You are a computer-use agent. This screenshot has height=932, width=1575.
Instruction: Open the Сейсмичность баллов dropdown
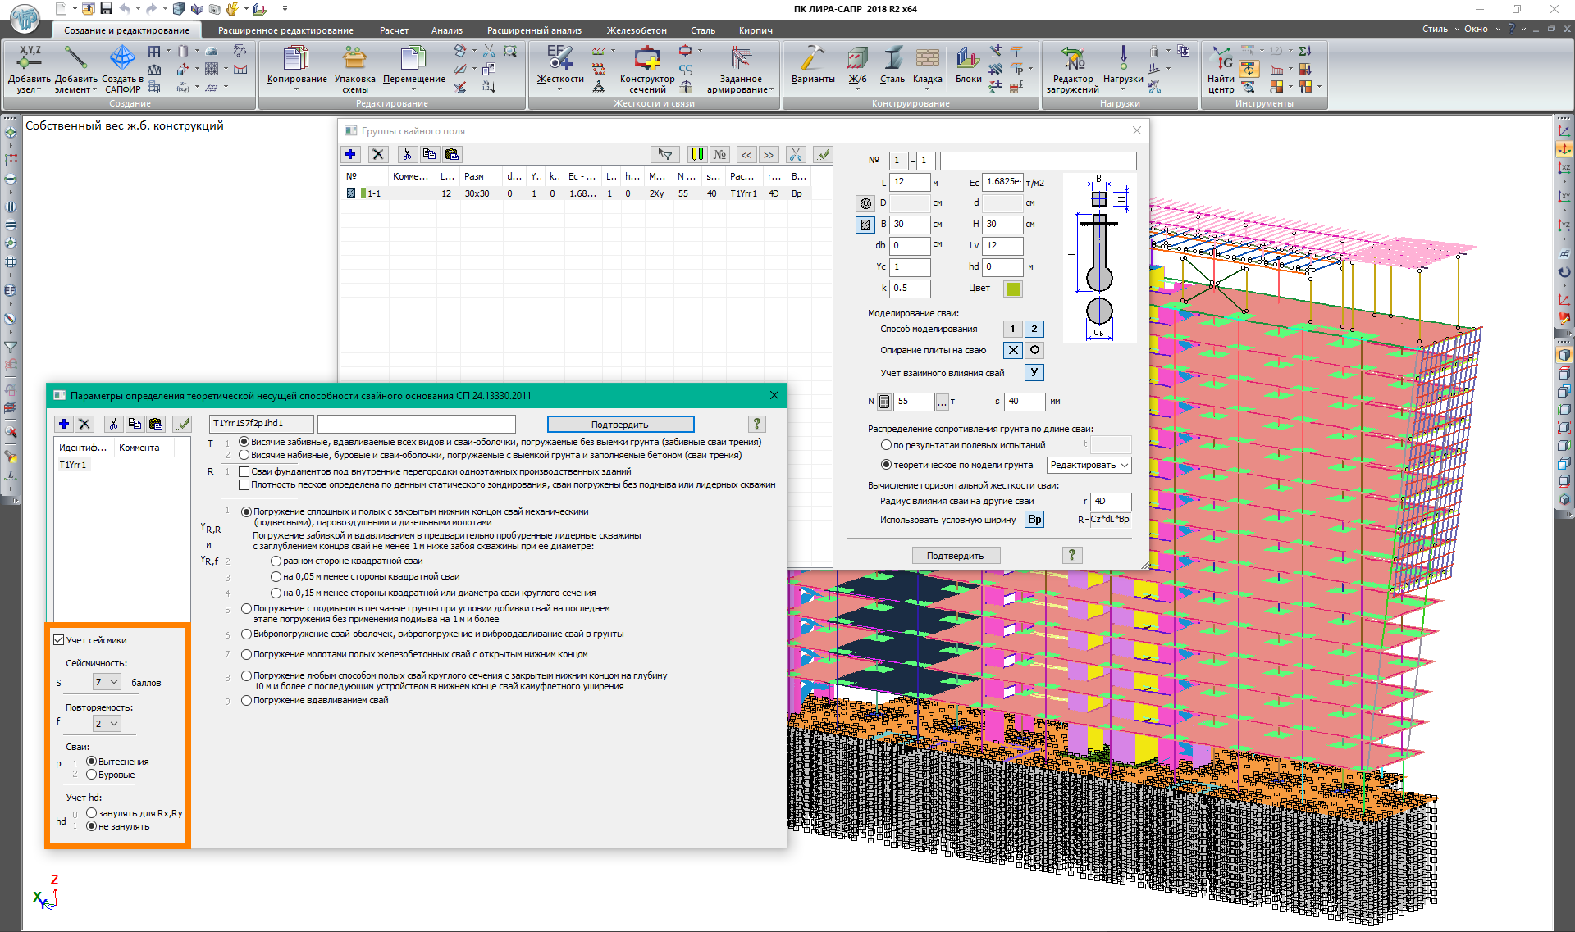(107, 682)
